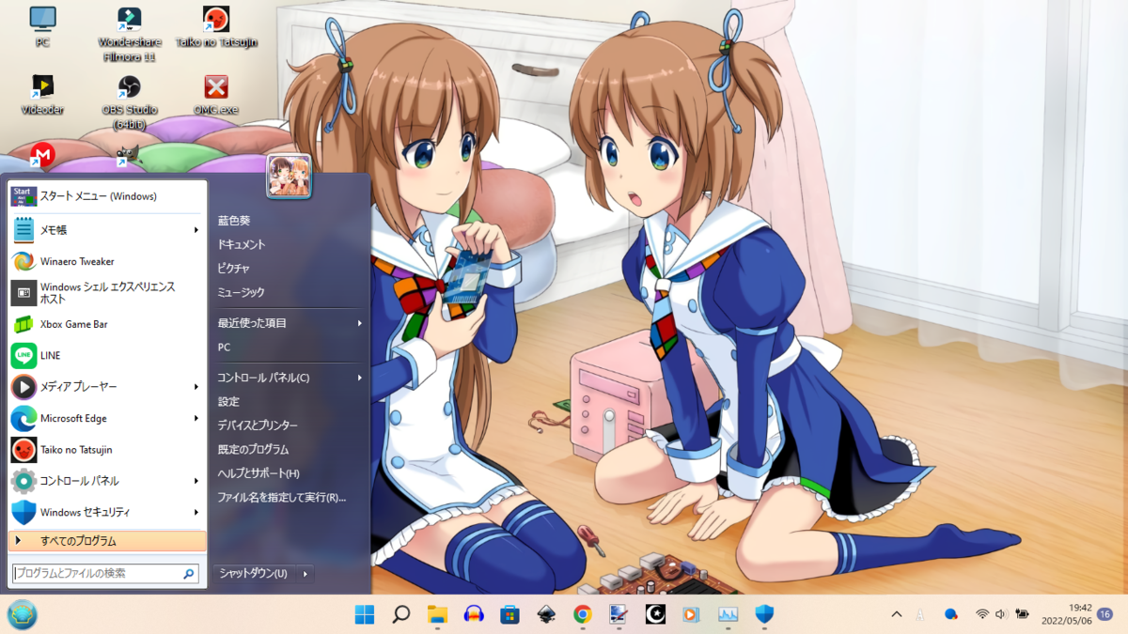Open デバイスとプリンター link

tap(258, 425)
